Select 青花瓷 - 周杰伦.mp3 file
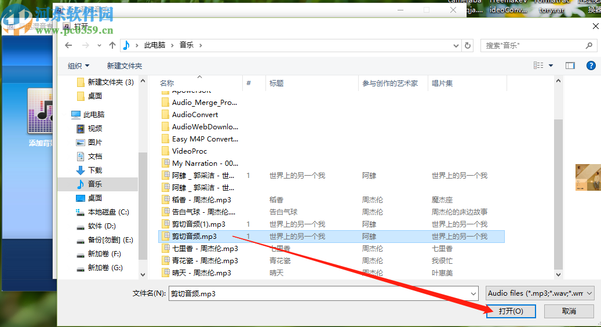601x327 pixels. pyautogui.click(x=200, y=261)
